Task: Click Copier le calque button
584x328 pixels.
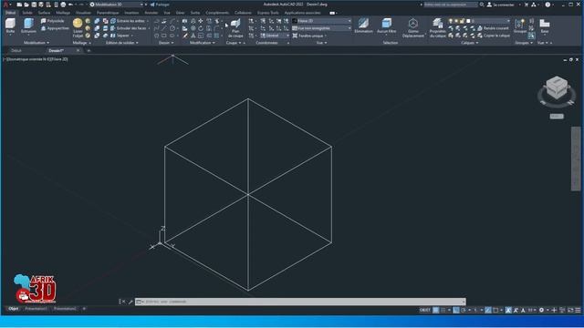Action: [x=494, y=36]
